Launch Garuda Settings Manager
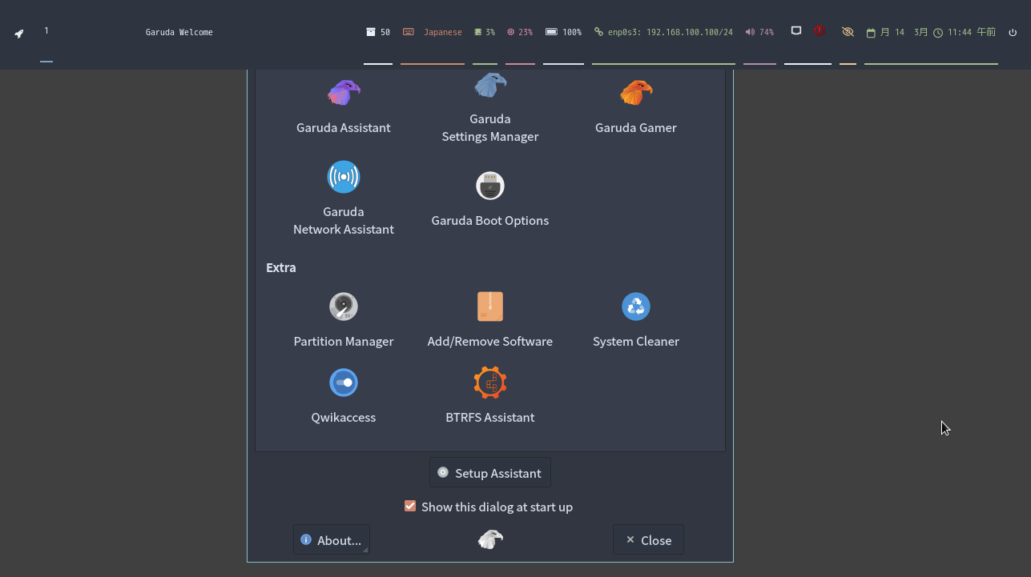 click(490, 106)
